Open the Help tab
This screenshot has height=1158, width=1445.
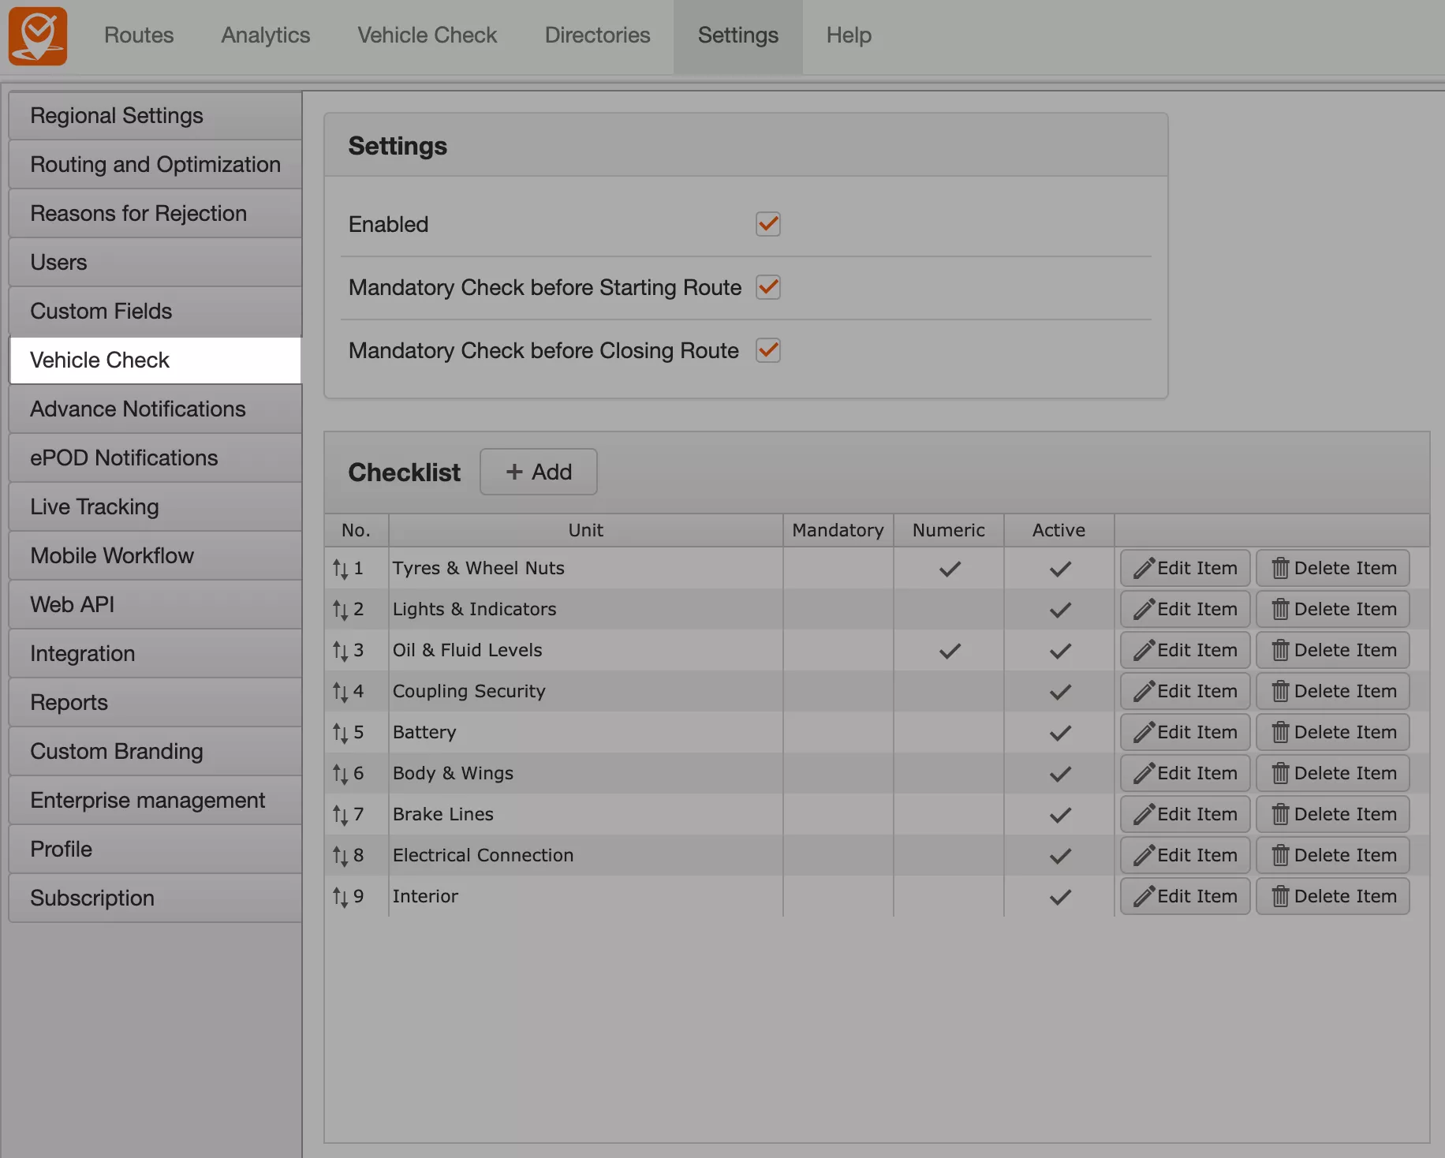(x=849, y=35)
